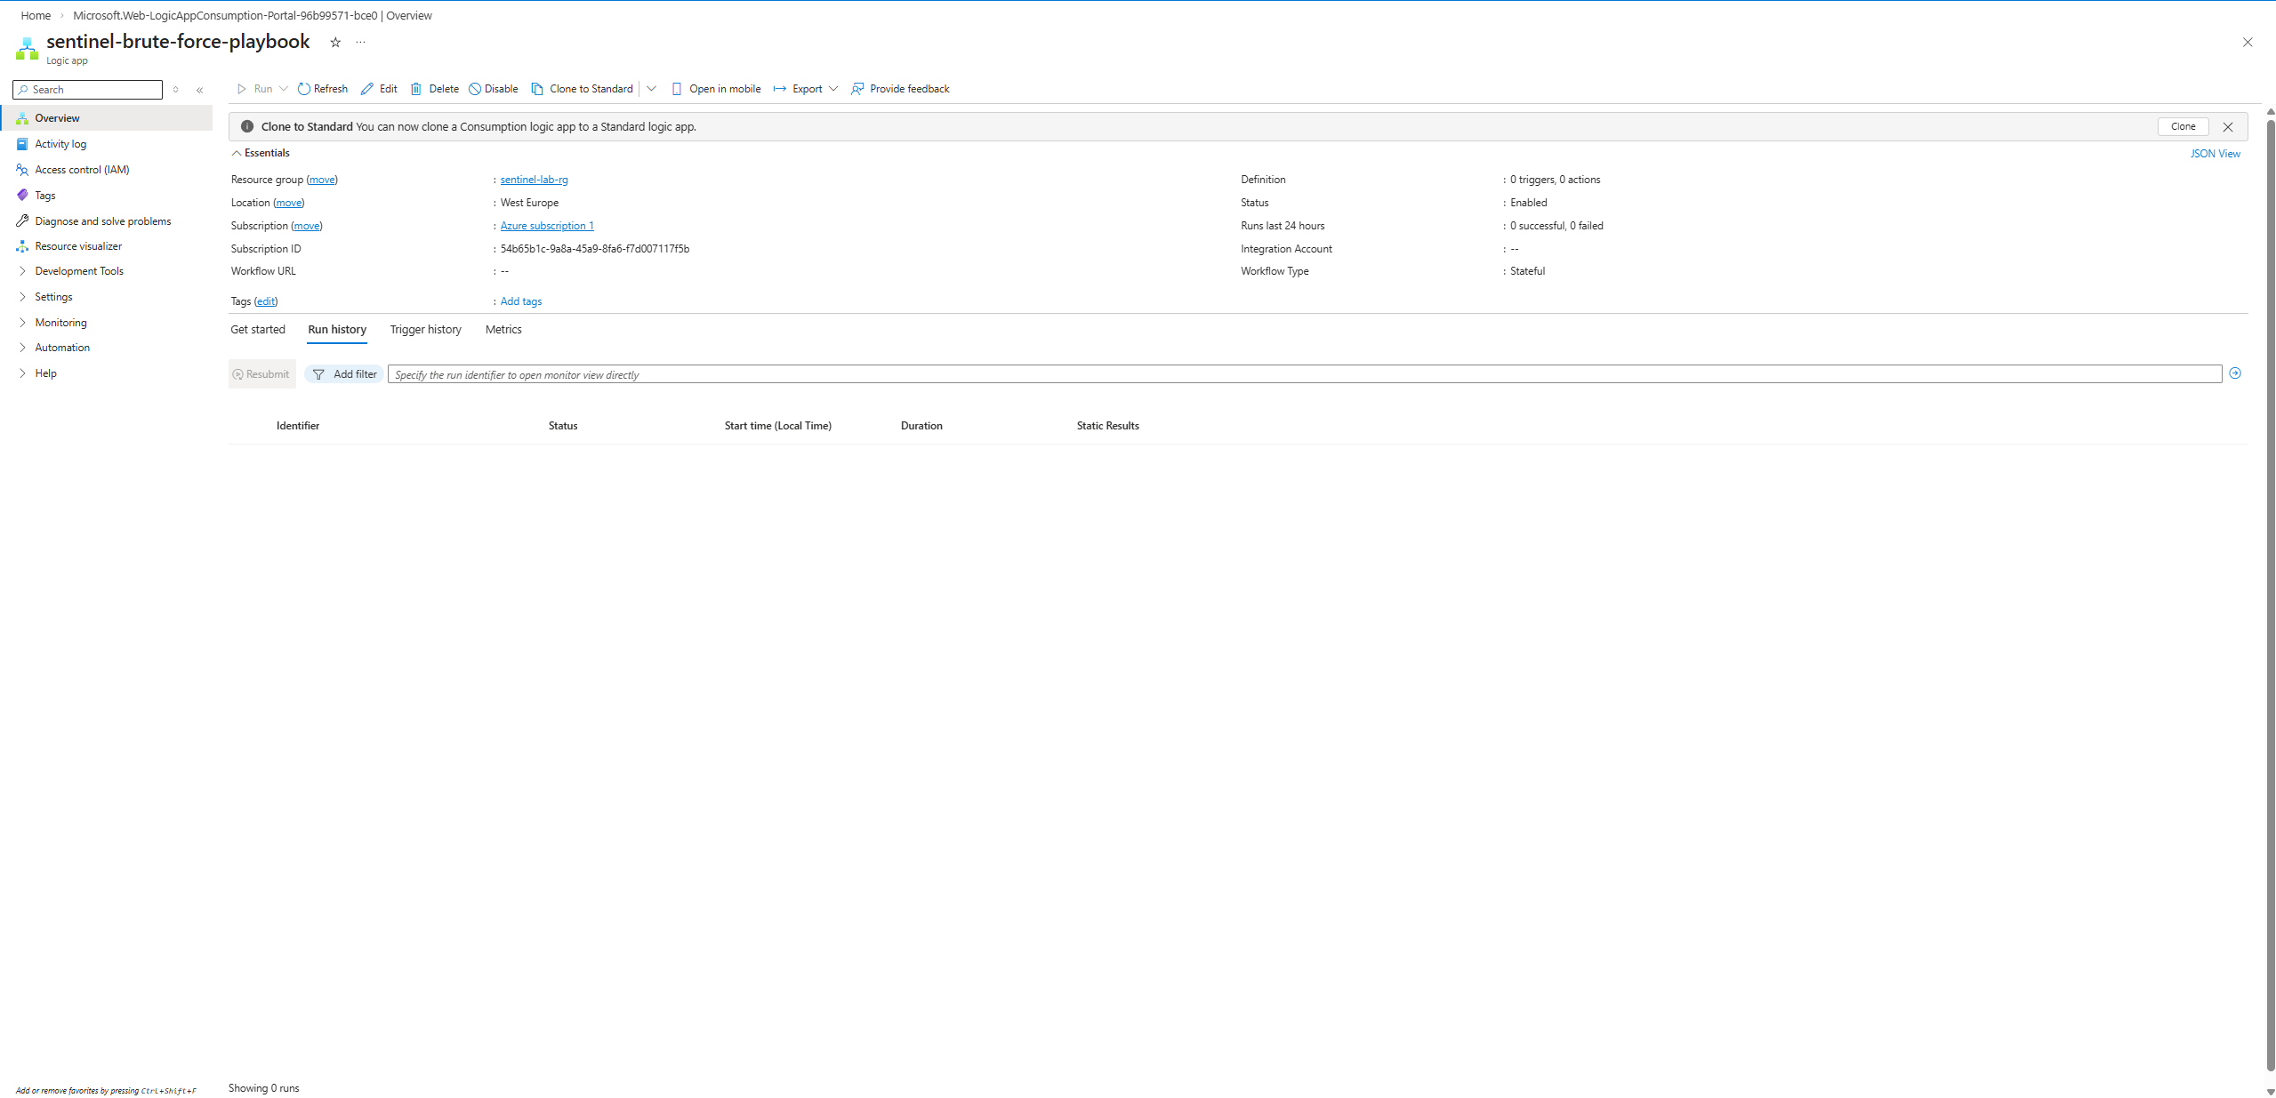
Task: Switch to Trigger history tab
Action: pos(425,329)
